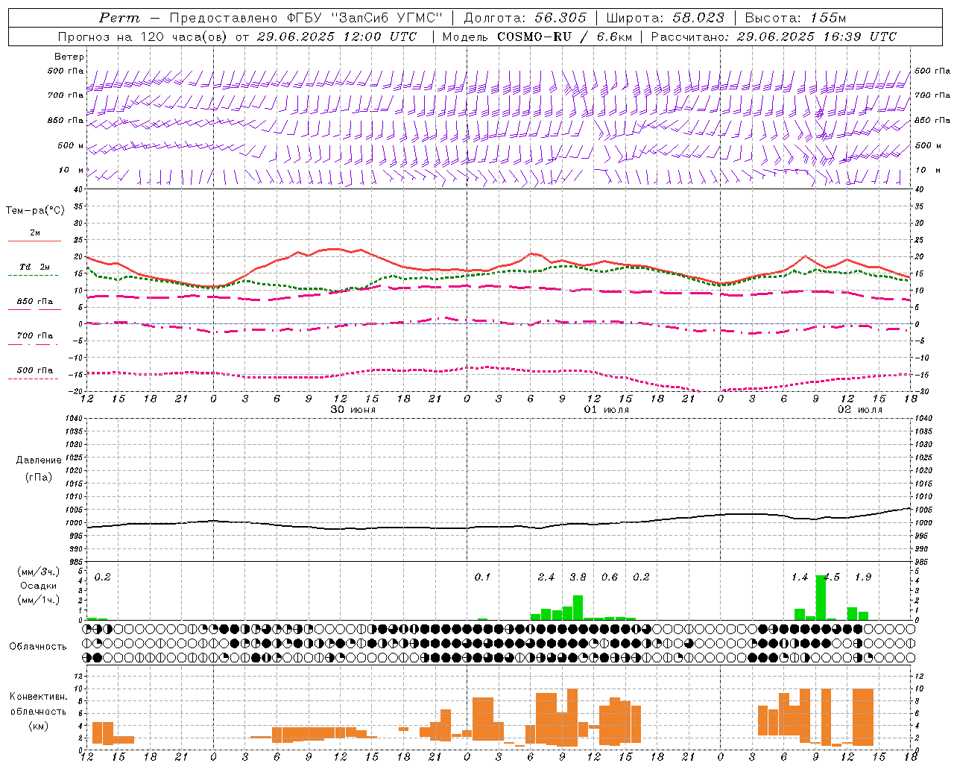
Task: Click the '700 гПа' temperature legend label
Action: 35,336
